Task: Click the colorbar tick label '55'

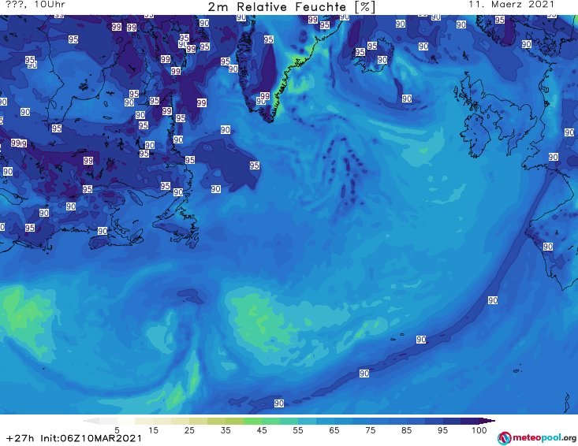Action: point(297,429)
